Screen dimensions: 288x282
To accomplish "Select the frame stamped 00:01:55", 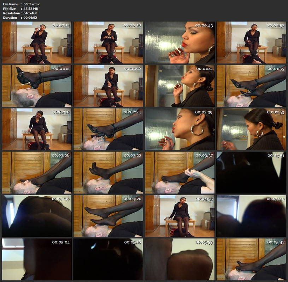I will pos(251,86).
